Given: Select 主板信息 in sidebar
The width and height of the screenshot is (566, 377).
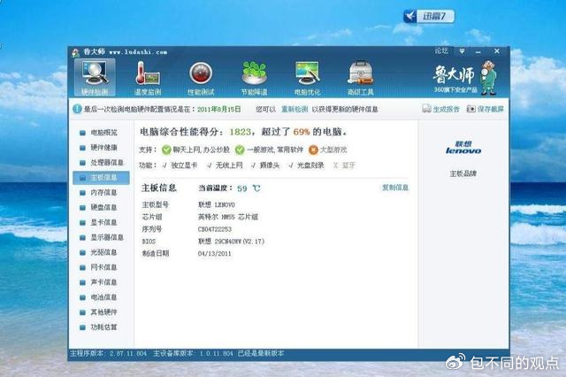Looking at the screenshot, I should point(101,178).
